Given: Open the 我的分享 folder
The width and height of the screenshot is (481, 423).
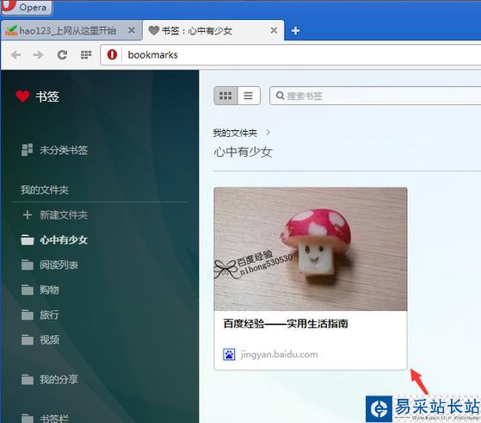Looking at the screenshot, I should coord(50,380).
